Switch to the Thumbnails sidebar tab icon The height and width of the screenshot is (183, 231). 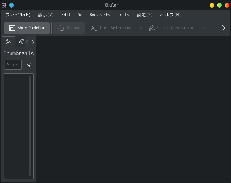pyautogui.click(x=9, y=42)
